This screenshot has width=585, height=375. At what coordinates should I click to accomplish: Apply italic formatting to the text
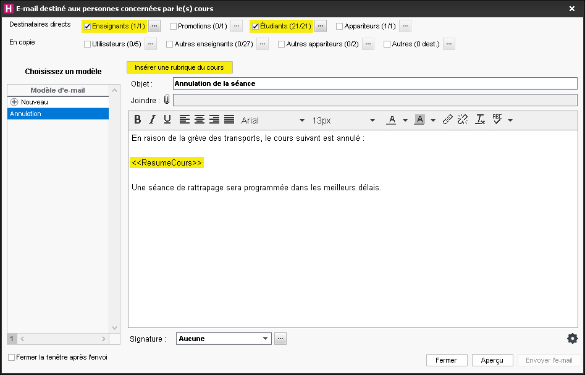[x=152, y=120]
